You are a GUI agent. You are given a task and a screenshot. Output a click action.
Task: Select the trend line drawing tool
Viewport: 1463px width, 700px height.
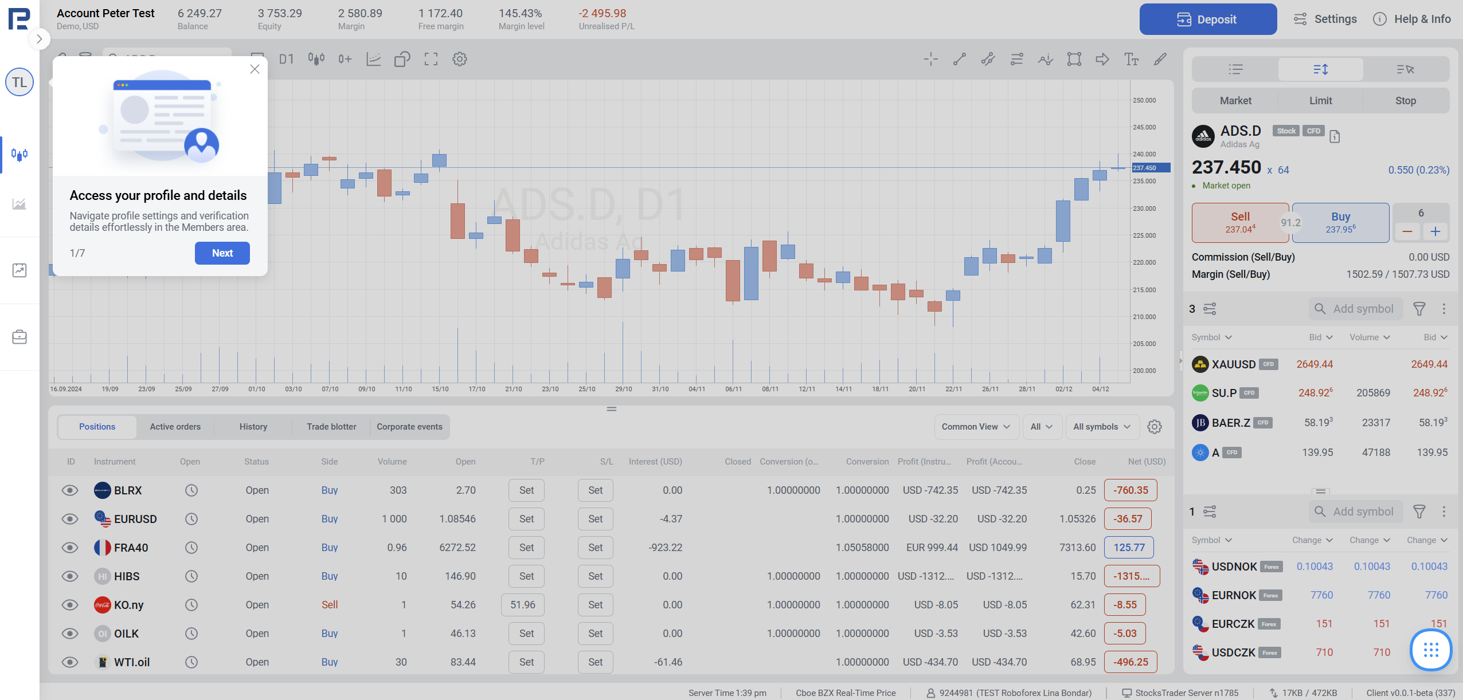click(x=959, y=59)
